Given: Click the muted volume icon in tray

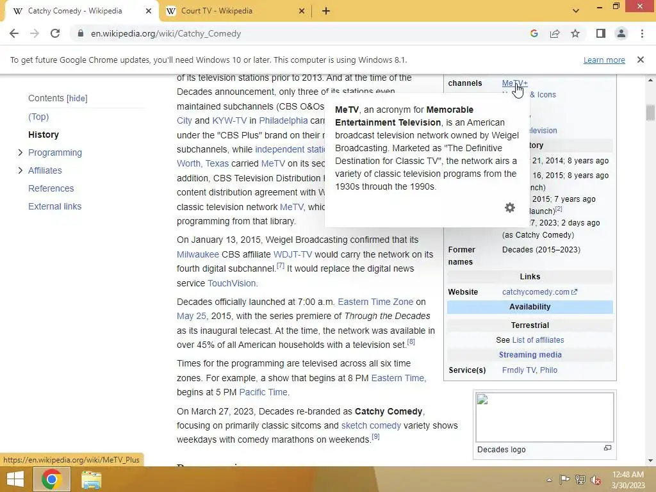Looking at the screenshot, I should pos(596,480).
